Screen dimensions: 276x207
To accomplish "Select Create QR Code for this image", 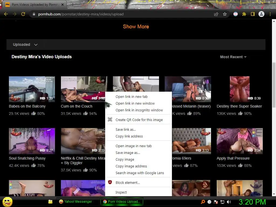I will coord(139,120).
